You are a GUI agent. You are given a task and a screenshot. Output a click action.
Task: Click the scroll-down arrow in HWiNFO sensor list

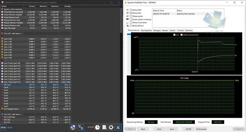[121, 122]
